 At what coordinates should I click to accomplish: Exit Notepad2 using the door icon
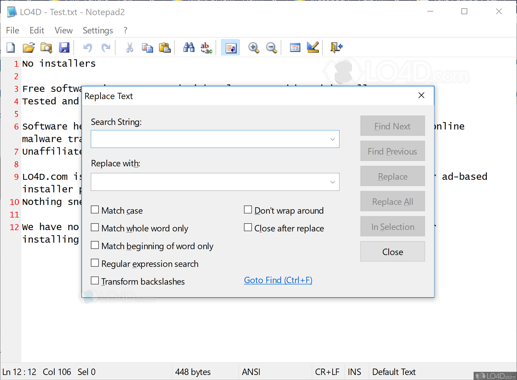pyautogui.click(x=336, y=47)
